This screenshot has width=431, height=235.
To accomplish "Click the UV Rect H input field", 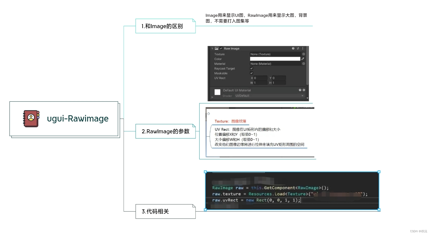I will pyautogui.click(x=279, y=83).
